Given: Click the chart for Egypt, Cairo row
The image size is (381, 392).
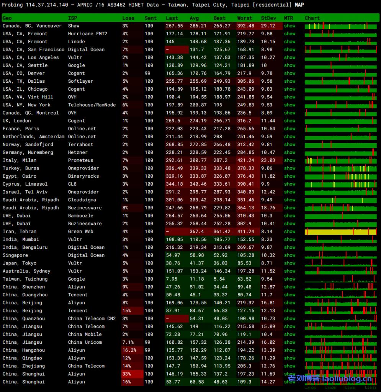Looking at the screenshot, I should point(340,176).
